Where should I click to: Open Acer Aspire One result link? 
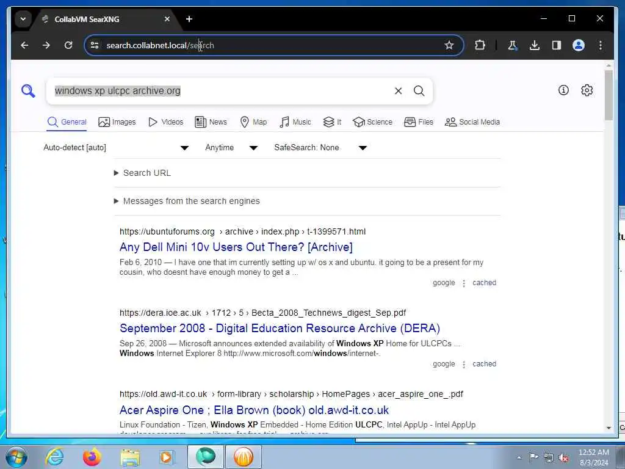(255, 410)
